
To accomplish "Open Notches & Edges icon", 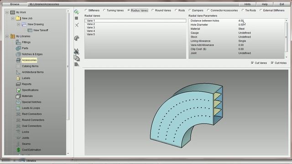I will pyautogui.click(x=18, y=54).
